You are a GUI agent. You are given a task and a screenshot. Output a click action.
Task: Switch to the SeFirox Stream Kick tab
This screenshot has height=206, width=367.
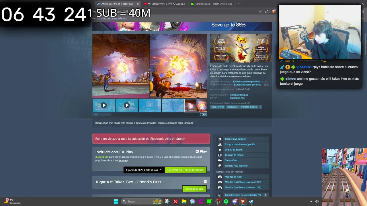(x=212, y=4)
